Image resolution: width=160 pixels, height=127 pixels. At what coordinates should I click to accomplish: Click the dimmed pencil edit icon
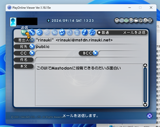click(x=47, y=32)
